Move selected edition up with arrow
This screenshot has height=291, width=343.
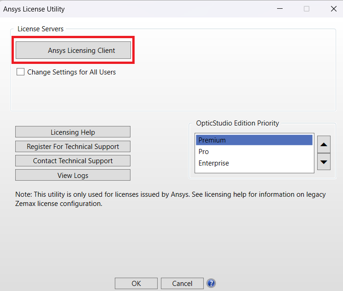point(324,144)
